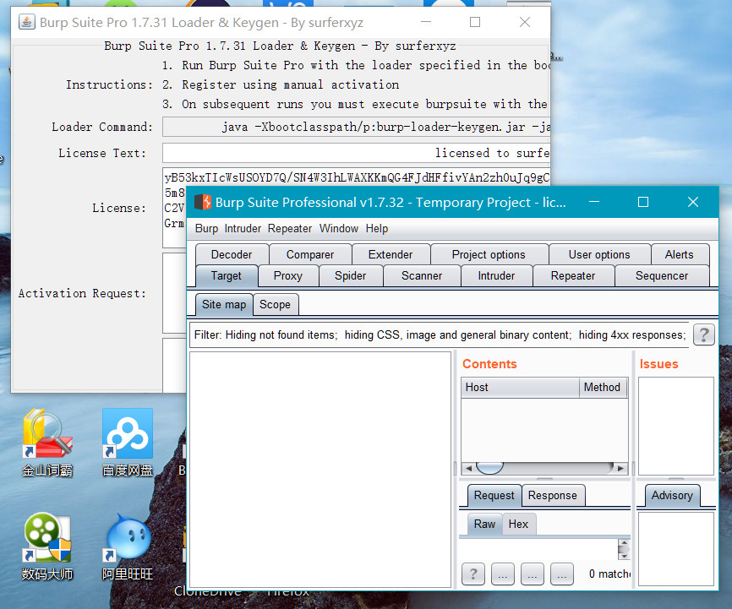This screenshot has height=609, width=732.
Task: Select the Target tab
Action: tap(226, 276)
